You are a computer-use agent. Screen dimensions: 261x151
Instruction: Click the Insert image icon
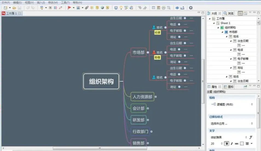pos(78,8)
